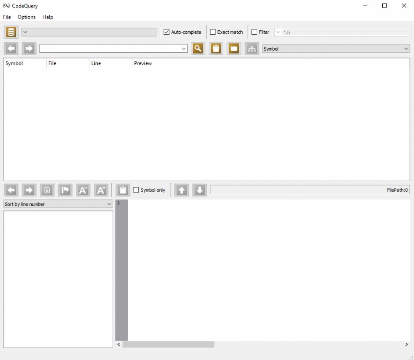Increase text size with A-plus icon
414x360 pixels.
click(x=101, y=190)
